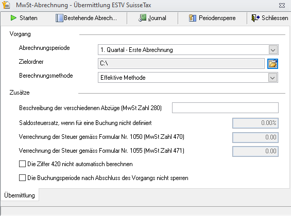The image size is (291, 216).
Task: Expand the Abrechnungsperiode dropdown arrow
Action: click(273, 50)
